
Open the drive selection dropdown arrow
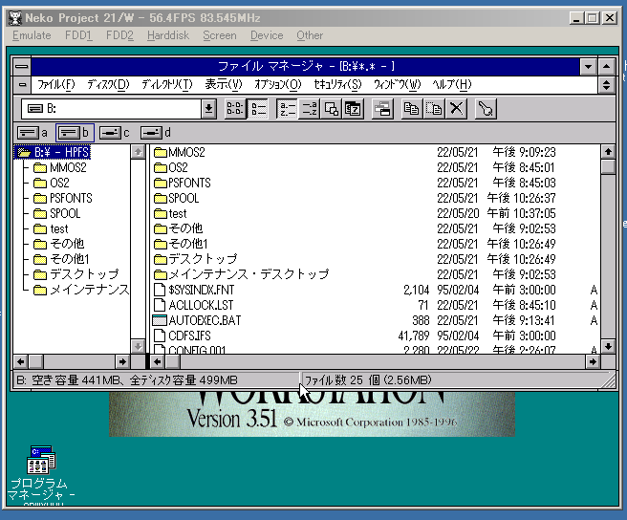(208, 109)
